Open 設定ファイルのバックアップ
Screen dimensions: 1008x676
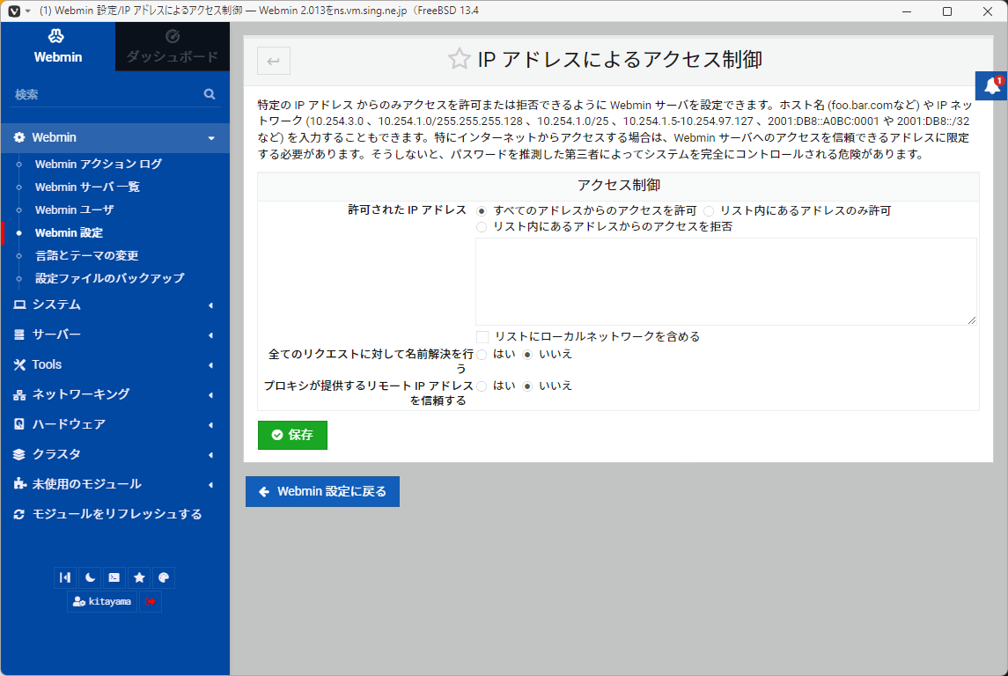tap(110, 278)
